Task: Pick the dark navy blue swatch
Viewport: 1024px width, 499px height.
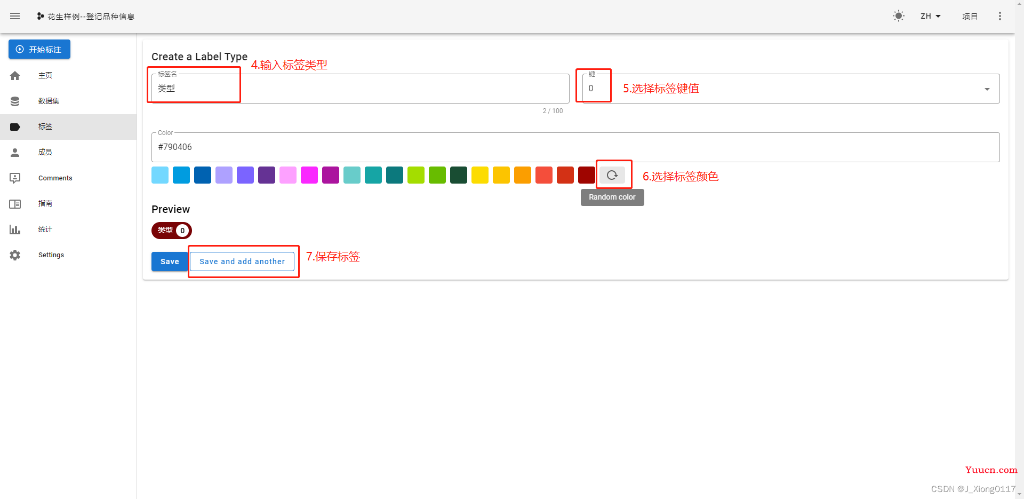Action: click(x=203, y=175)
